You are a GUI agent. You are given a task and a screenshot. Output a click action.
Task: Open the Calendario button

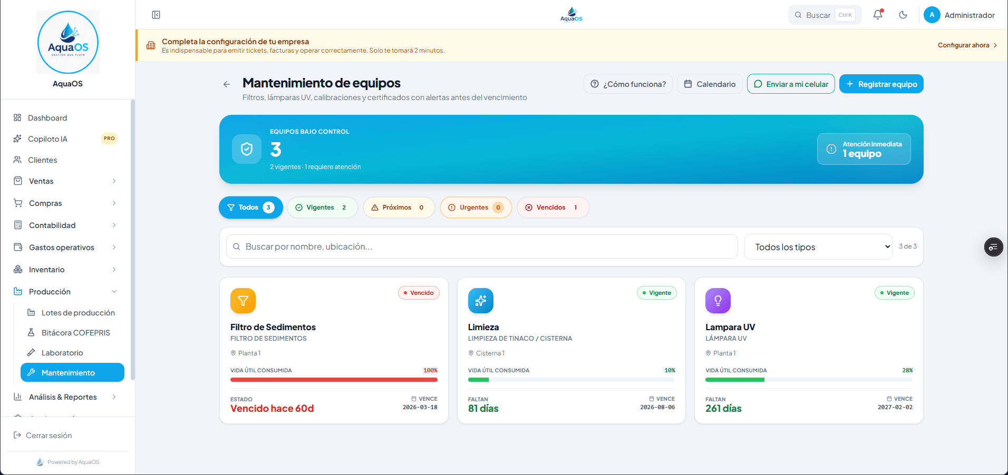[x=710, y=84]
